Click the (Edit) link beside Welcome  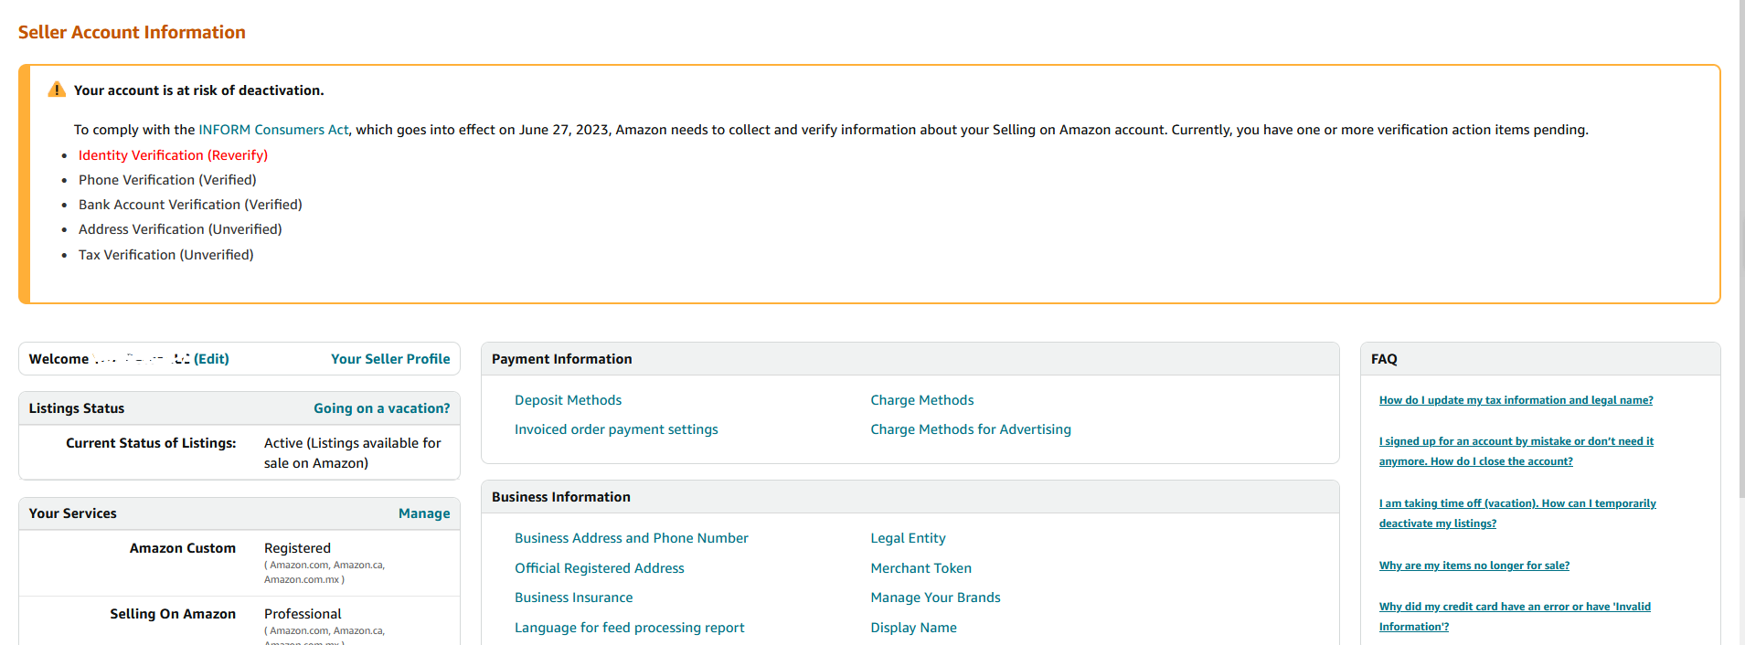point(211,359)
